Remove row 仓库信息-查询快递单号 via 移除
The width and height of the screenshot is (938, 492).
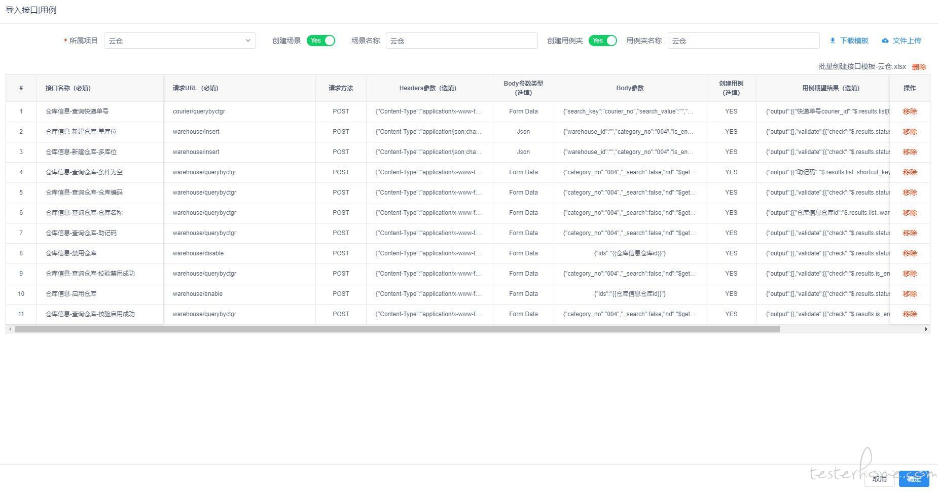[910, 111]
